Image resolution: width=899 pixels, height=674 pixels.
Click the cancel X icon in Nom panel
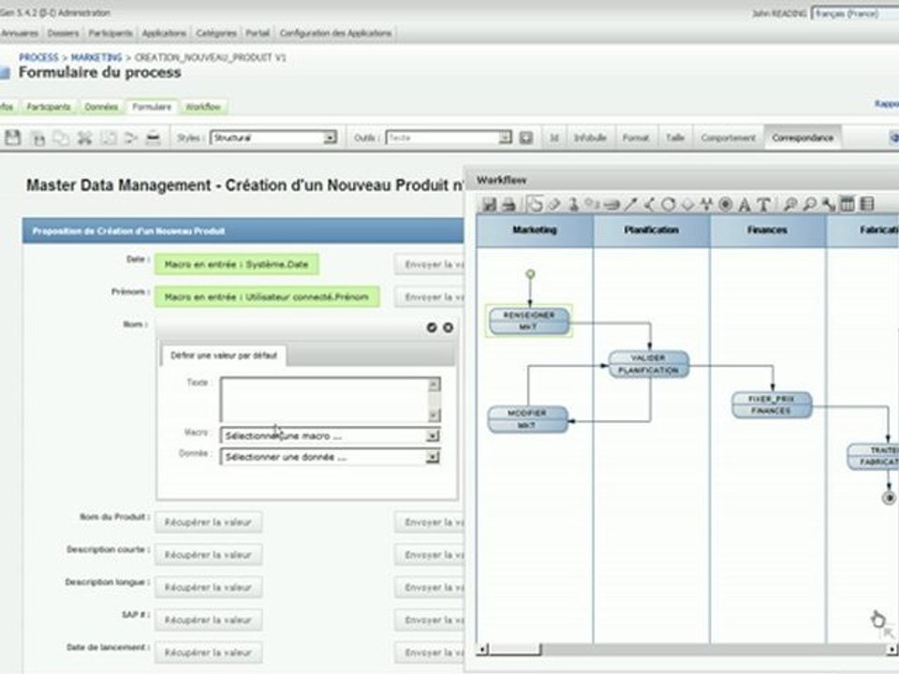coord(449,328)
